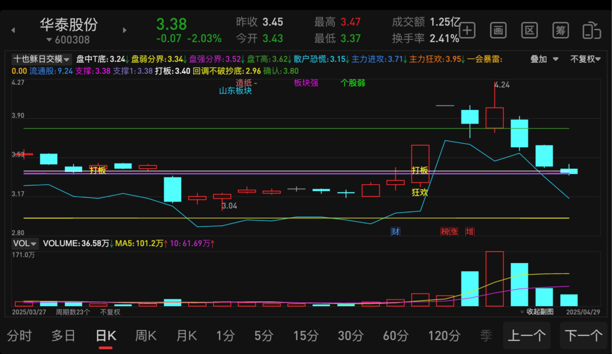Switch to 多日 tab

point(63,336)
